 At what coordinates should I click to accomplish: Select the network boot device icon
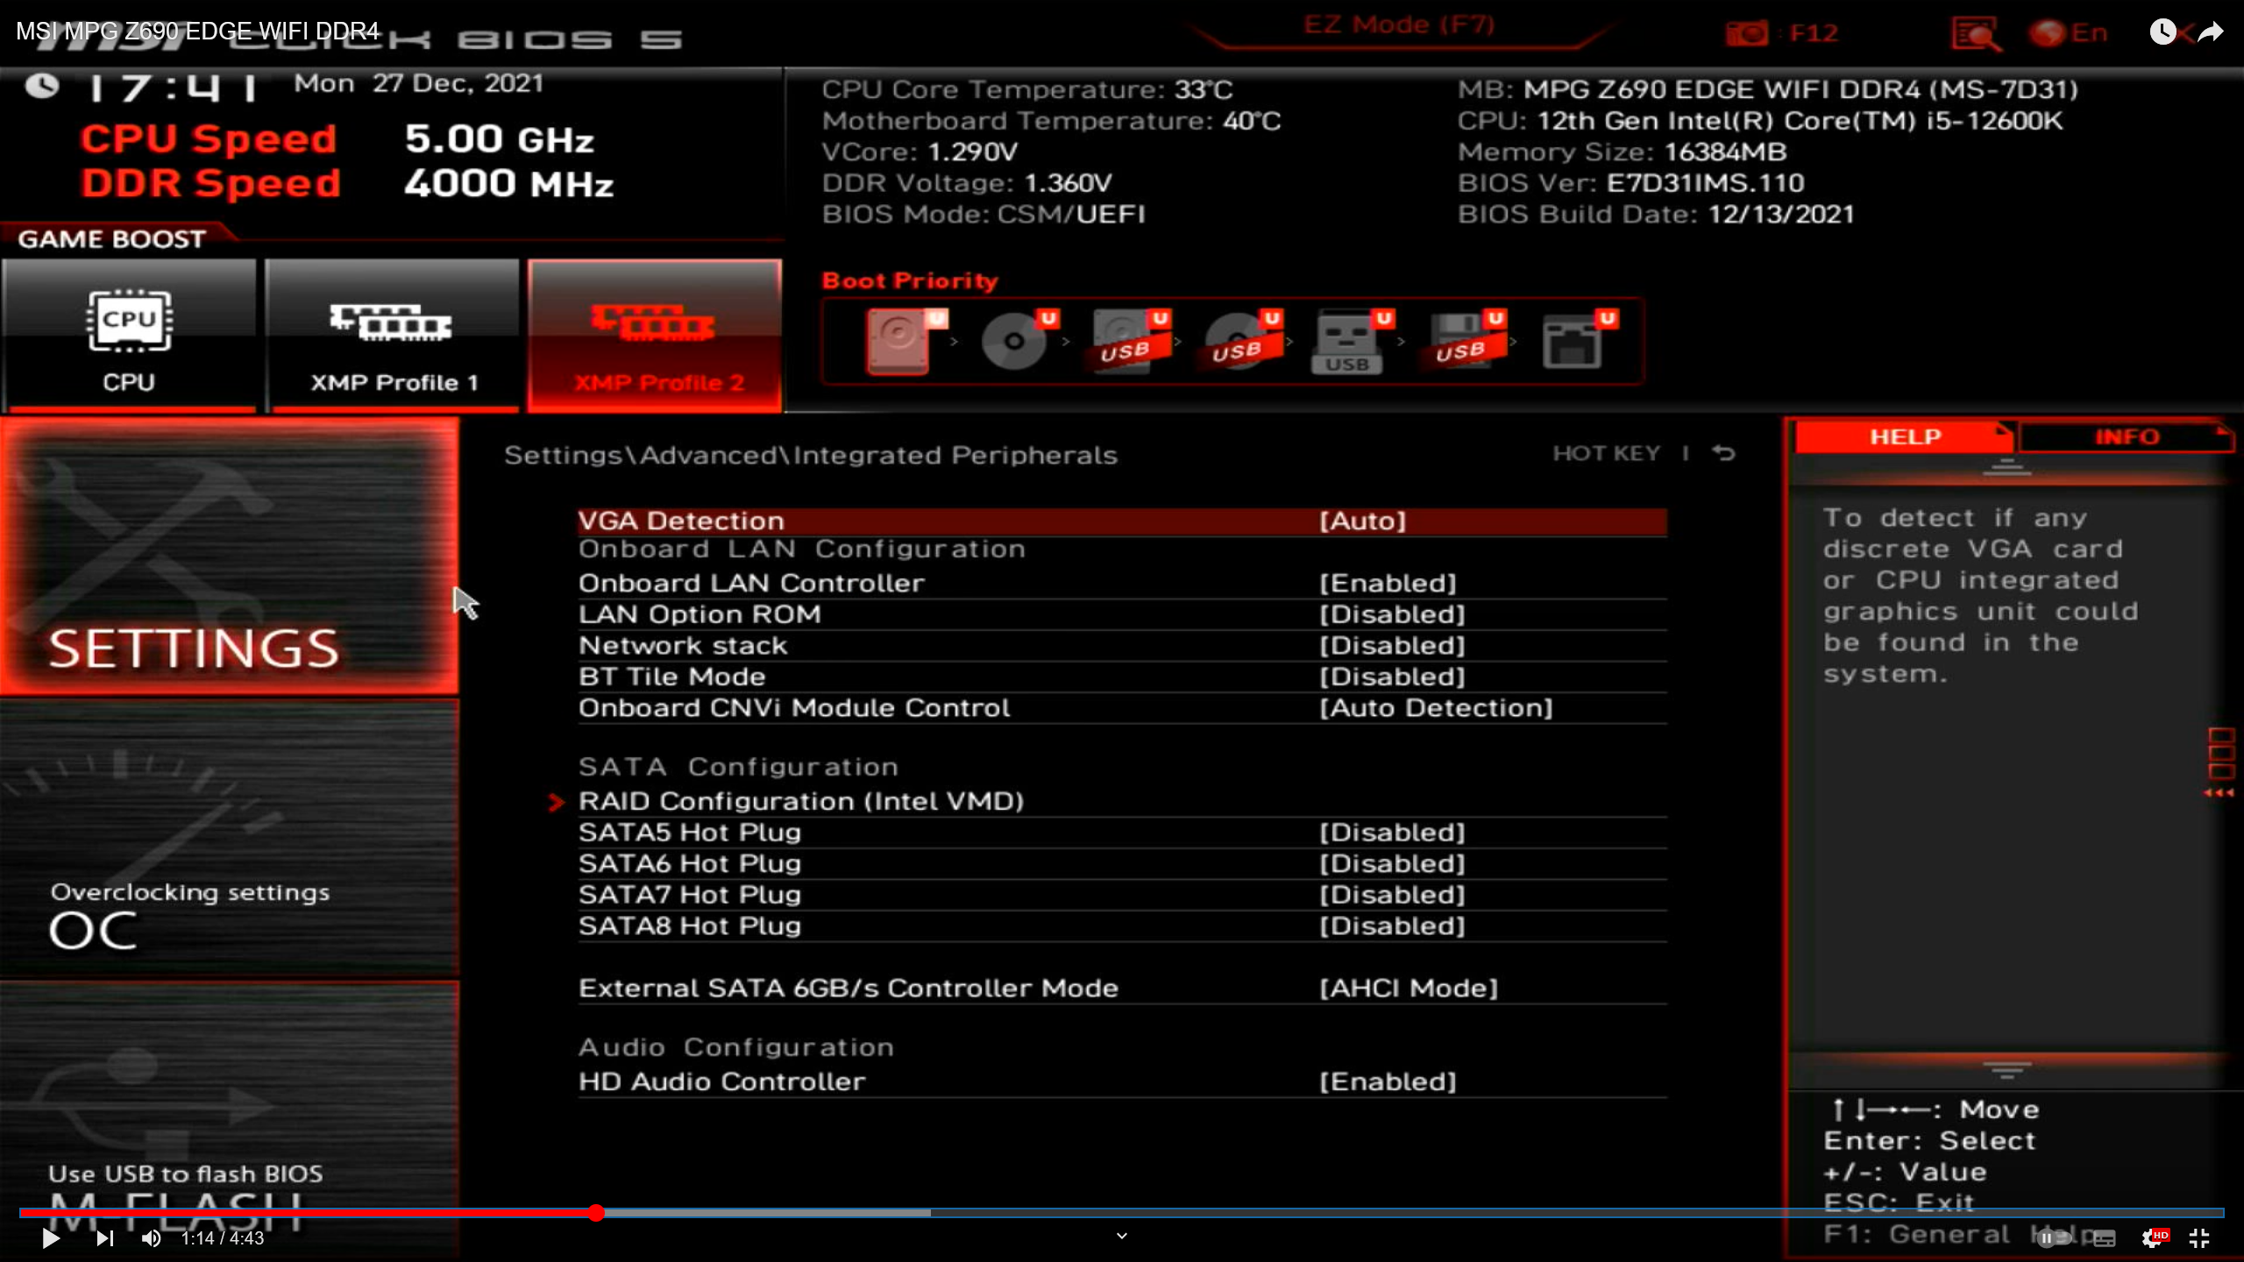point(1573,342)
